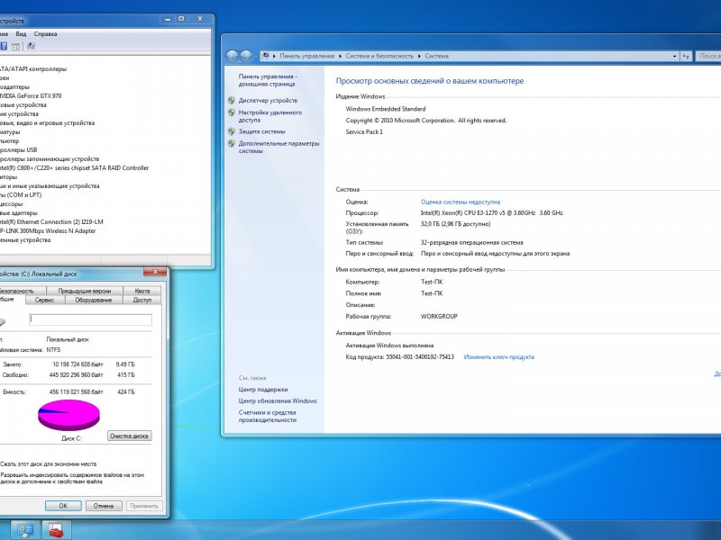Open the Справка menu in Device Manager
Image resolution: width=721 pixels, height=540 pixels.
46,34
